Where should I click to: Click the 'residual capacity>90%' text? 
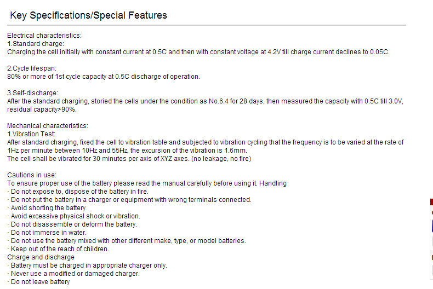[x=42, y=109]
